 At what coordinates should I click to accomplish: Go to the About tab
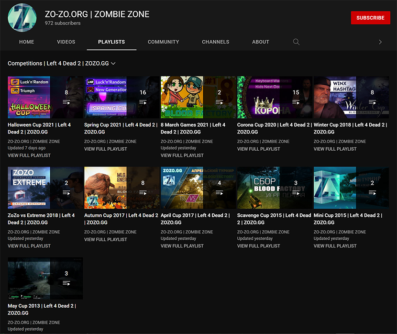tap(261, 42)
